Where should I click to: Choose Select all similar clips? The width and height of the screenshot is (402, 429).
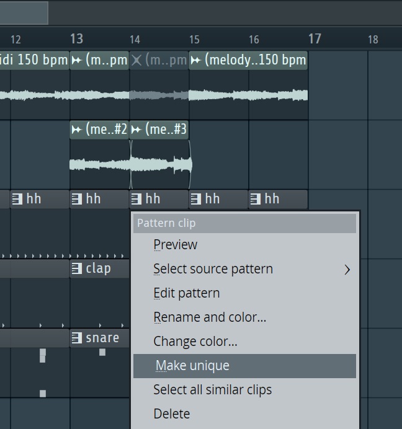coord(244,390)
